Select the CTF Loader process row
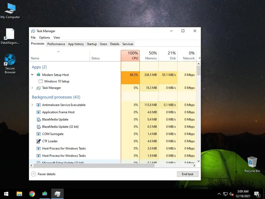Viewport: 265px width, 199px height. coord(113,141)
